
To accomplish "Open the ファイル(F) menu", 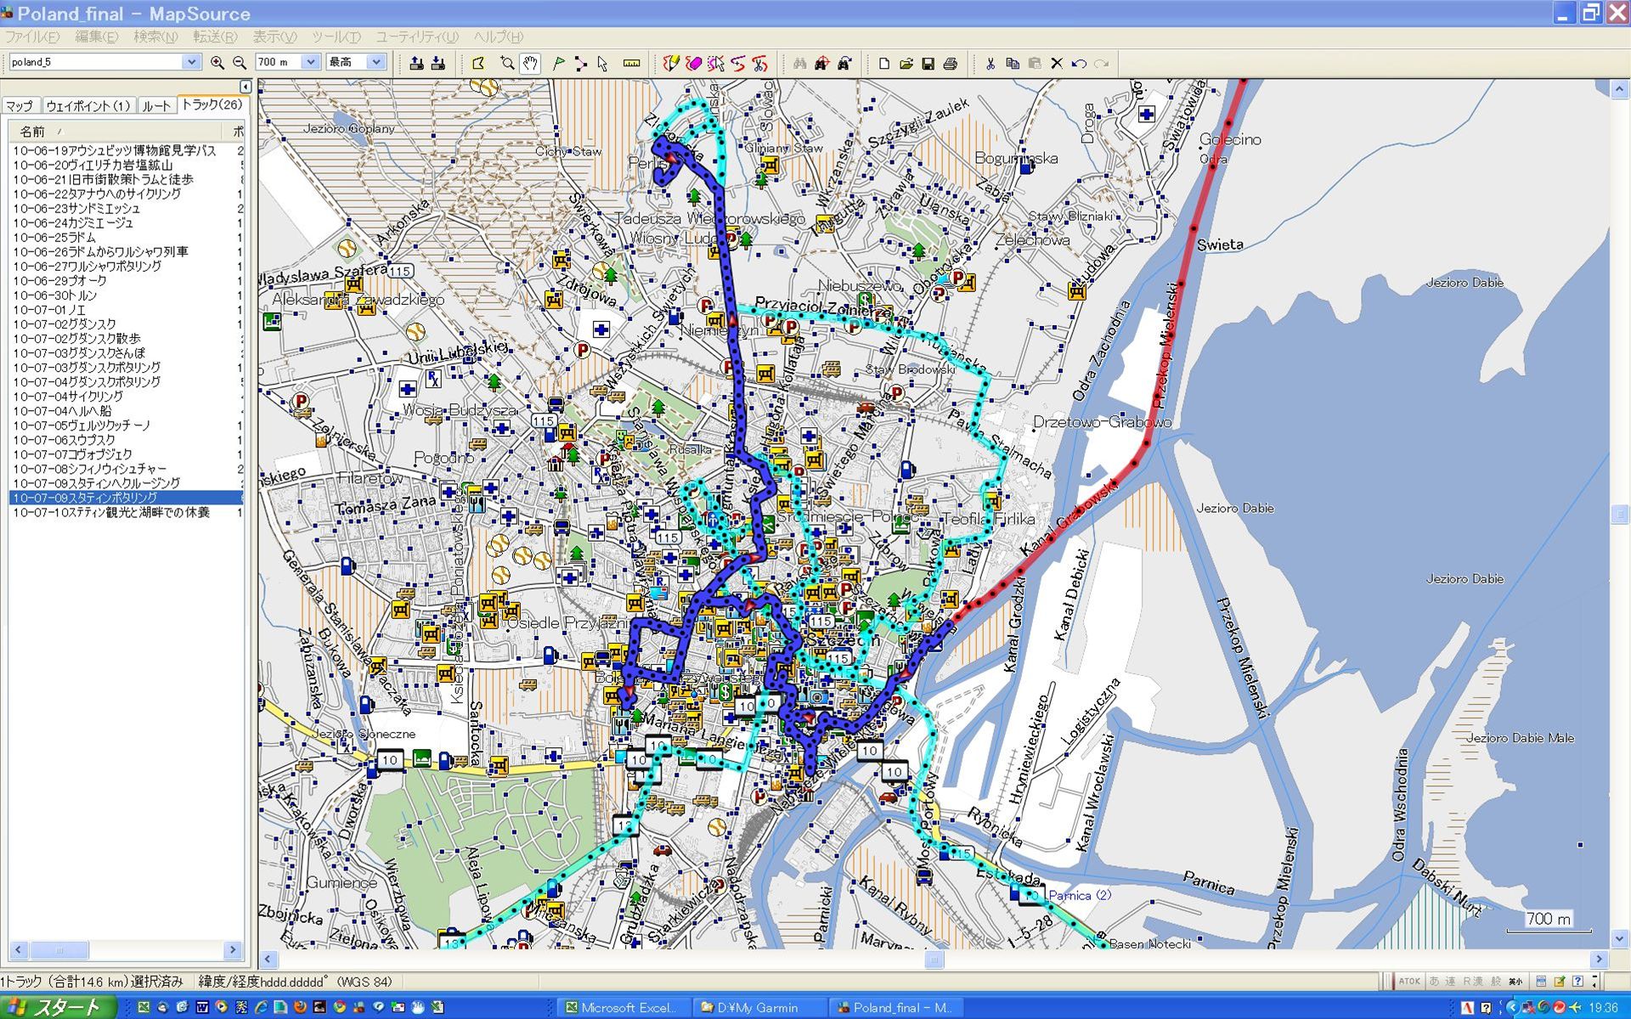I will click(x=32, y=37).
